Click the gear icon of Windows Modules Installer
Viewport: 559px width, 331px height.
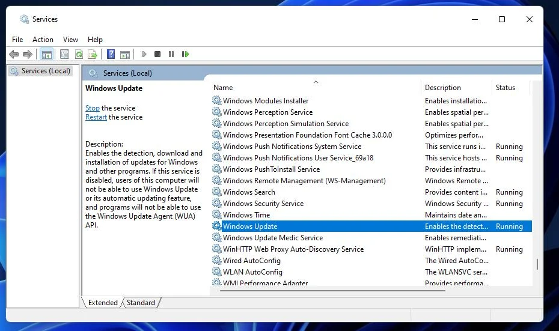[217, 100]
